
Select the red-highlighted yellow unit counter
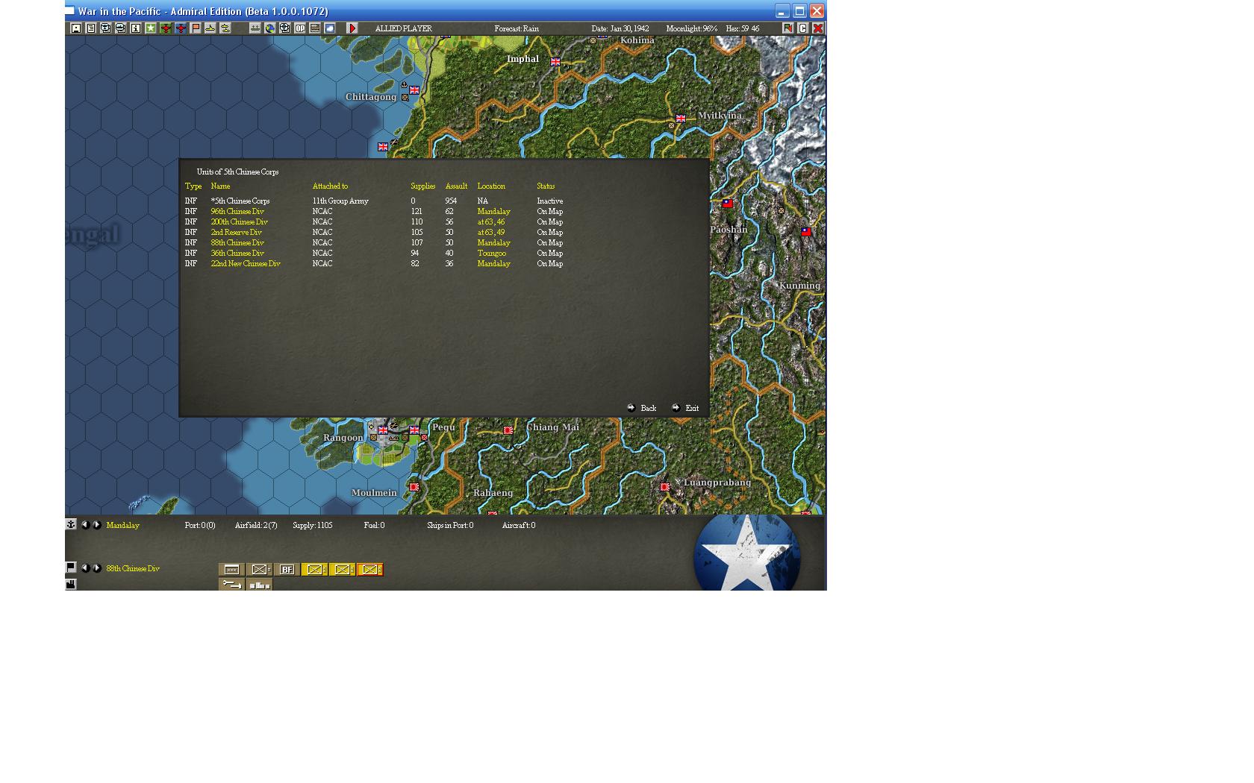coord(369,569)
